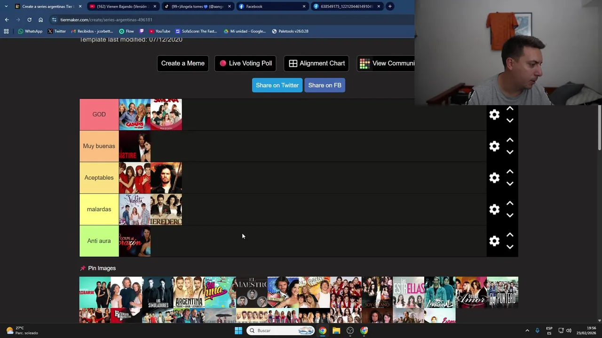Open SofaScore bookmark
The height and width of the screenshot is (338, 602).
(196, 31)
